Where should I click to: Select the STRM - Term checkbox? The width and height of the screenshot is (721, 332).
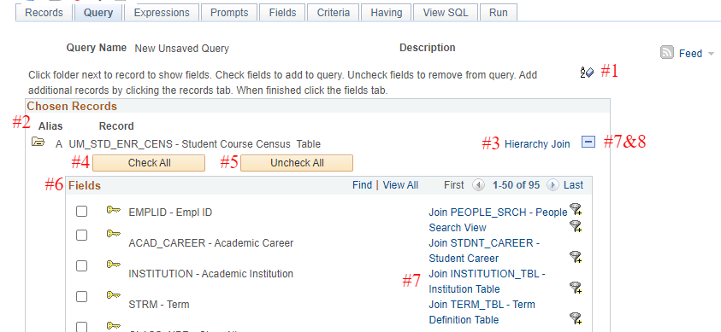81,297
